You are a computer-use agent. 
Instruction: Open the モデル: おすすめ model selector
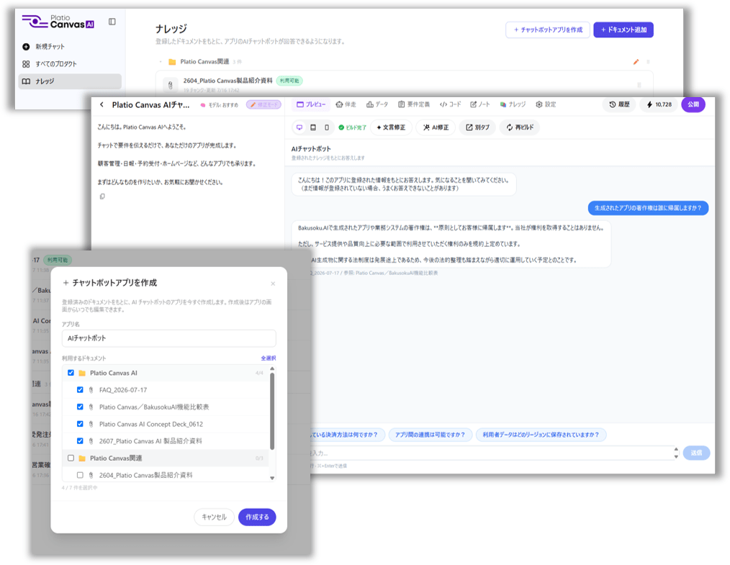pyautogui.click(x=220, y=104)
